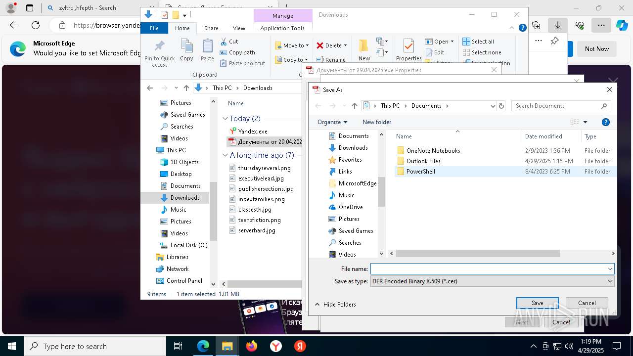Select OneDrive in Save As tree
This screenshot has width=633, height=356.
coord(351,207)
